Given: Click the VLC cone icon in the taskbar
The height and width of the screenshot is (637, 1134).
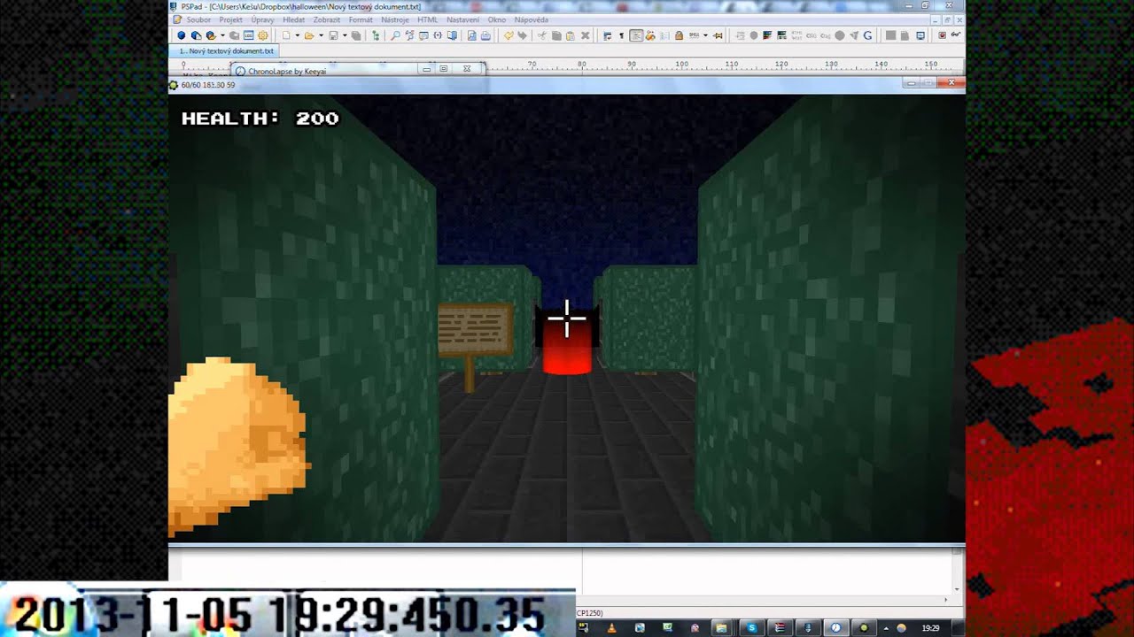Looking at the screenshot, I should pos(611,628).
